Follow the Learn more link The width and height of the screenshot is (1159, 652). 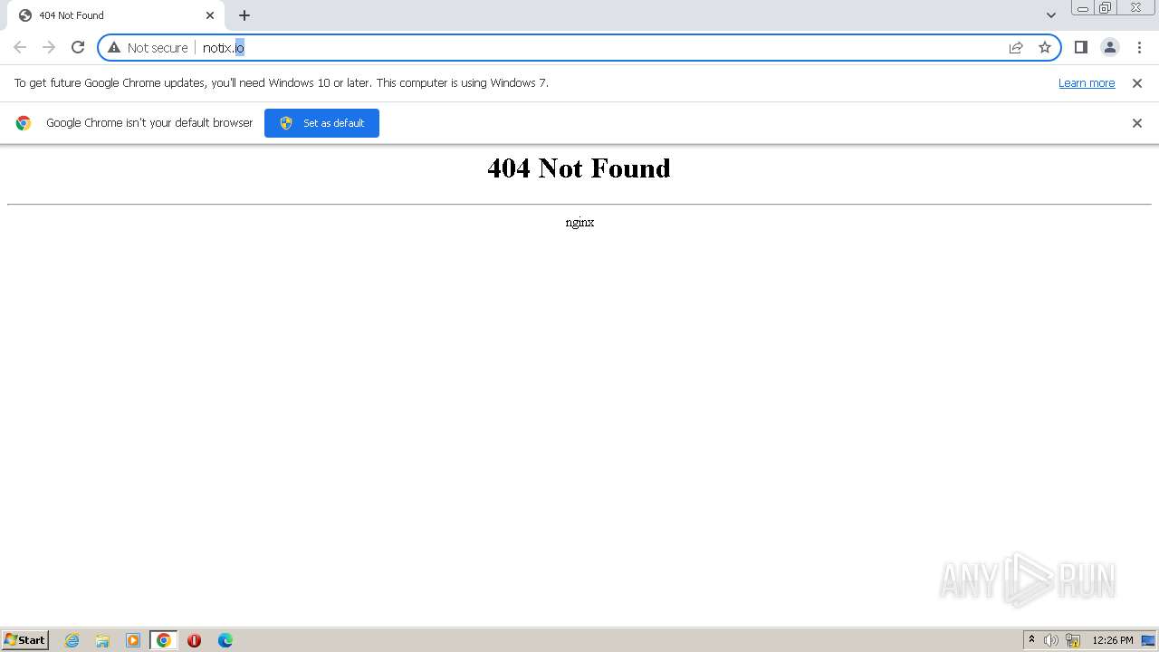1087,82
